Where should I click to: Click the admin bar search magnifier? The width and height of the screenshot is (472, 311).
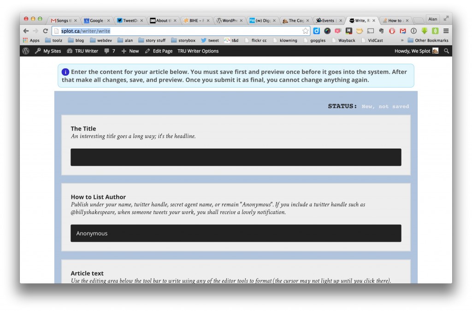446,51
